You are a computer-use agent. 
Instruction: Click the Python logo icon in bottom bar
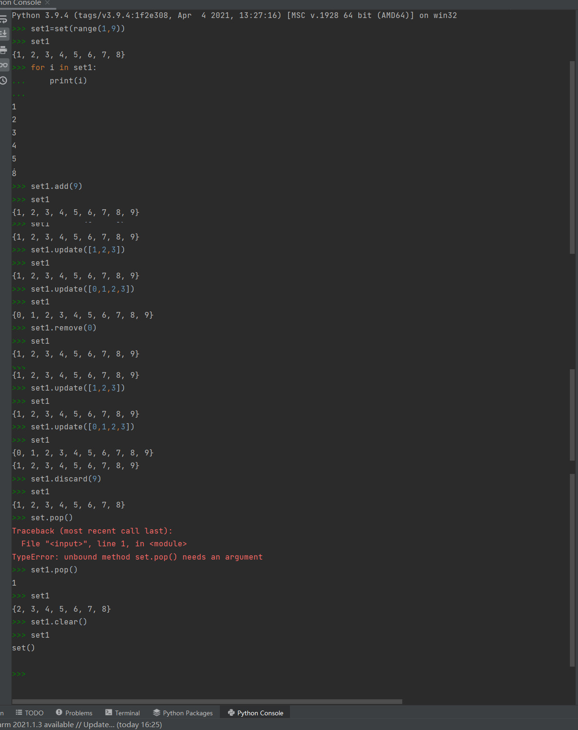231,712
